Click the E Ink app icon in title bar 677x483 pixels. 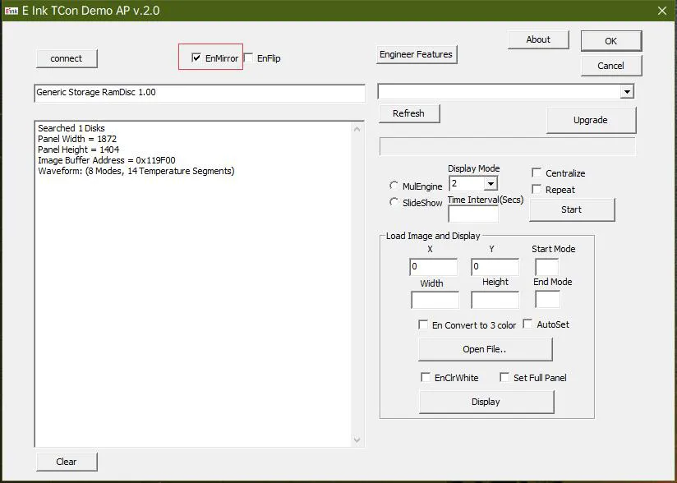pos(12,11)
